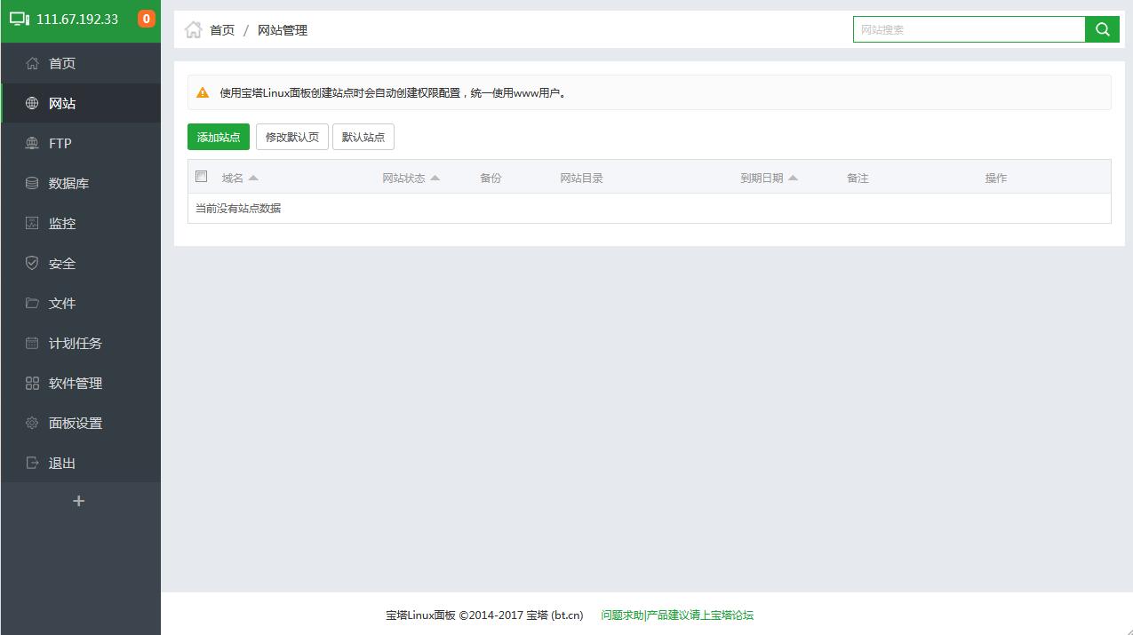Click the gear icon for 面板设置
This screenshot has height=635, width=1133.
(x=30, y=423)
